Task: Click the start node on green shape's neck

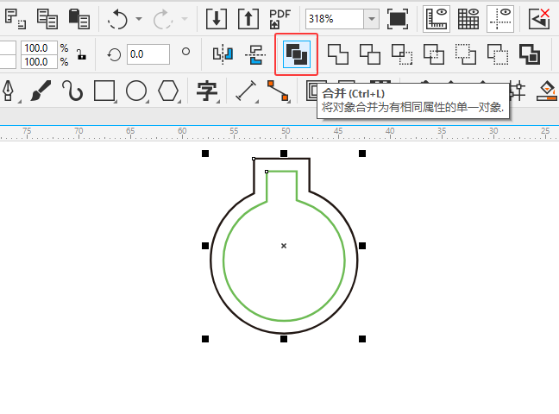Action: [x=267, y=172]
